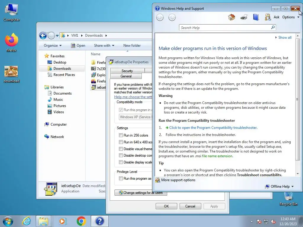The image size is (303, 227).
Task: Click Help back navigation arrow
Action: (160, 17)
